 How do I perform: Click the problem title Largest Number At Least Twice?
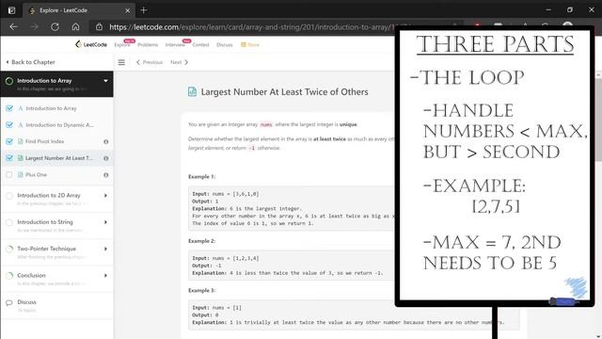(284, 92)
